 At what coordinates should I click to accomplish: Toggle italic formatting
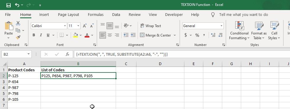point(41,35)
